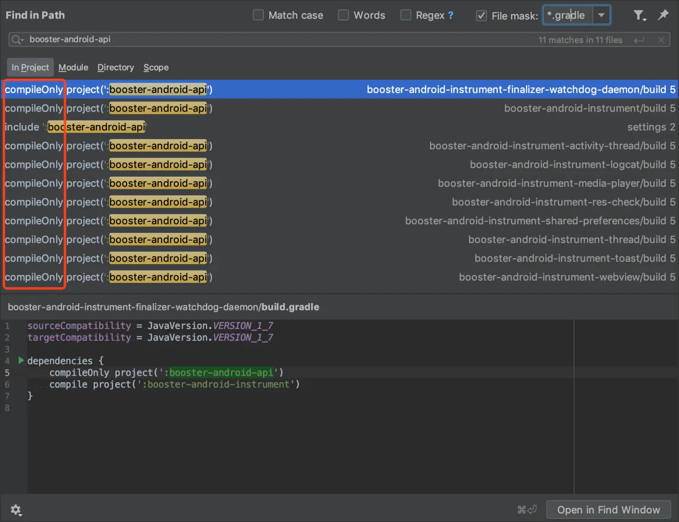The height and width of the screenshot is (522, 679).
Task: Clear search text with the X icon
Action: [661, 40]
